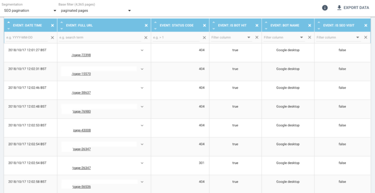Screen dimensions: 375x193
Task: Clear the Date Time filter
Action: point(52,38)
